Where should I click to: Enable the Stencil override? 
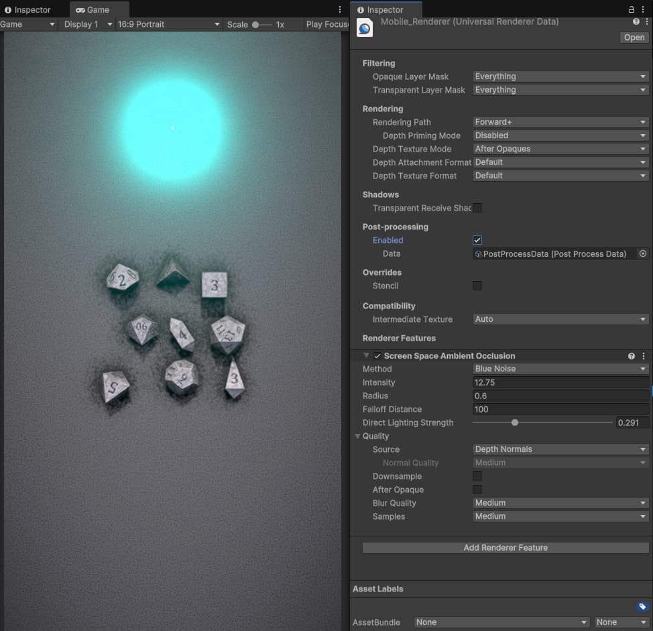click(x=477, y=286)
